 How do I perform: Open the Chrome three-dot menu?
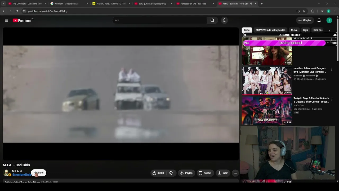click(335, 11)
